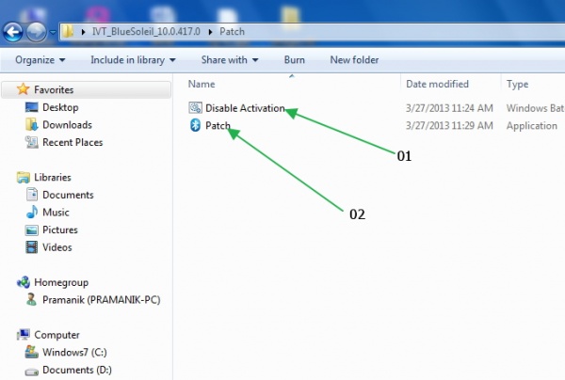The image size is (565, 380).
Task: Open the Include in library menu
Action: tap(133, 60)
